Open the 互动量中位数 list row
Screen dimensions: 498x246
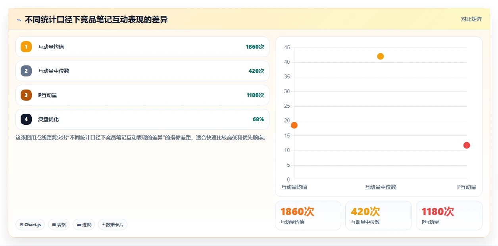pos(142,71)
